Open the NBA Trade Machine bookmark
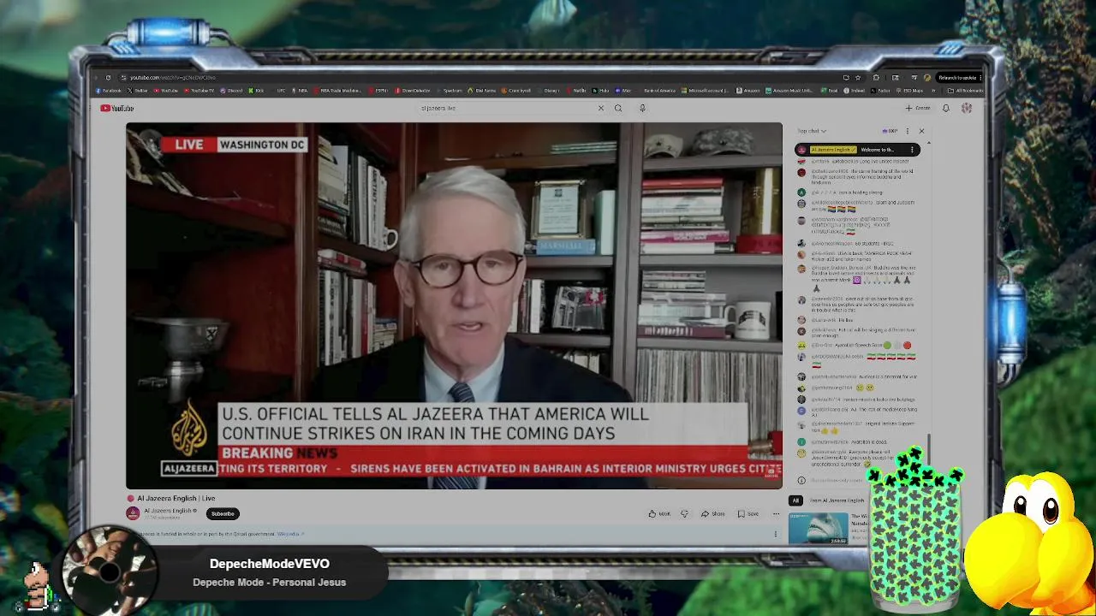This screenshot has height=616, width=1096. [x=337, y=91]
